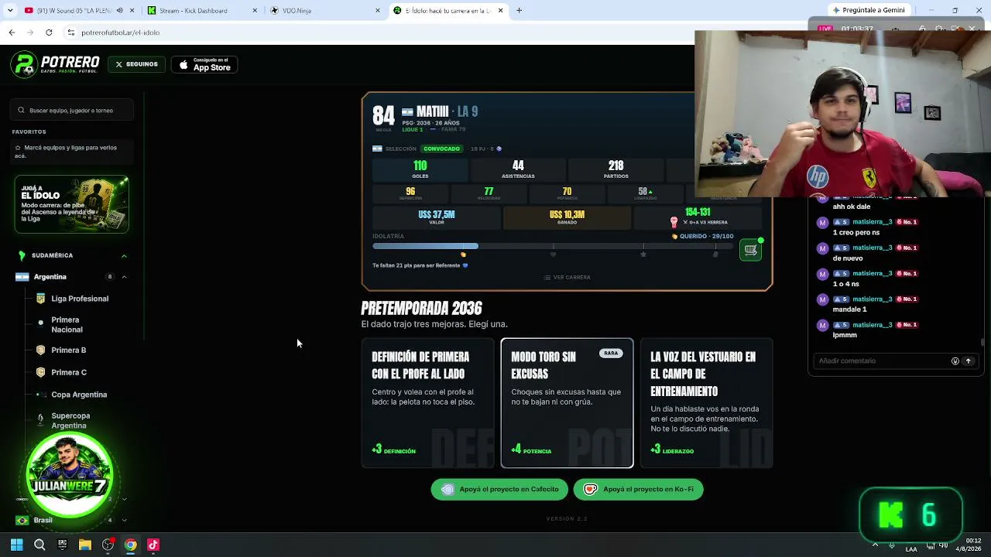
Task: Switch to Stream - Kick Dashboard tab
Action: pos(201,11)
